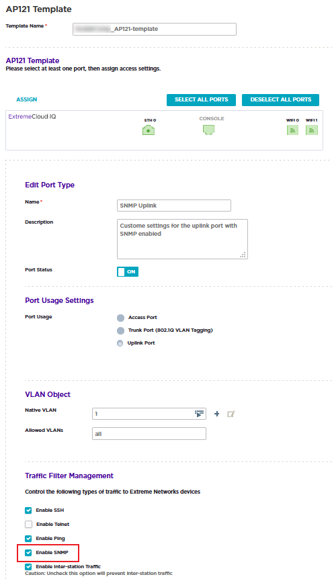Select the ETH 0 port icon
The height and width of the screenshot is (581, 332).
pos(149,130)
